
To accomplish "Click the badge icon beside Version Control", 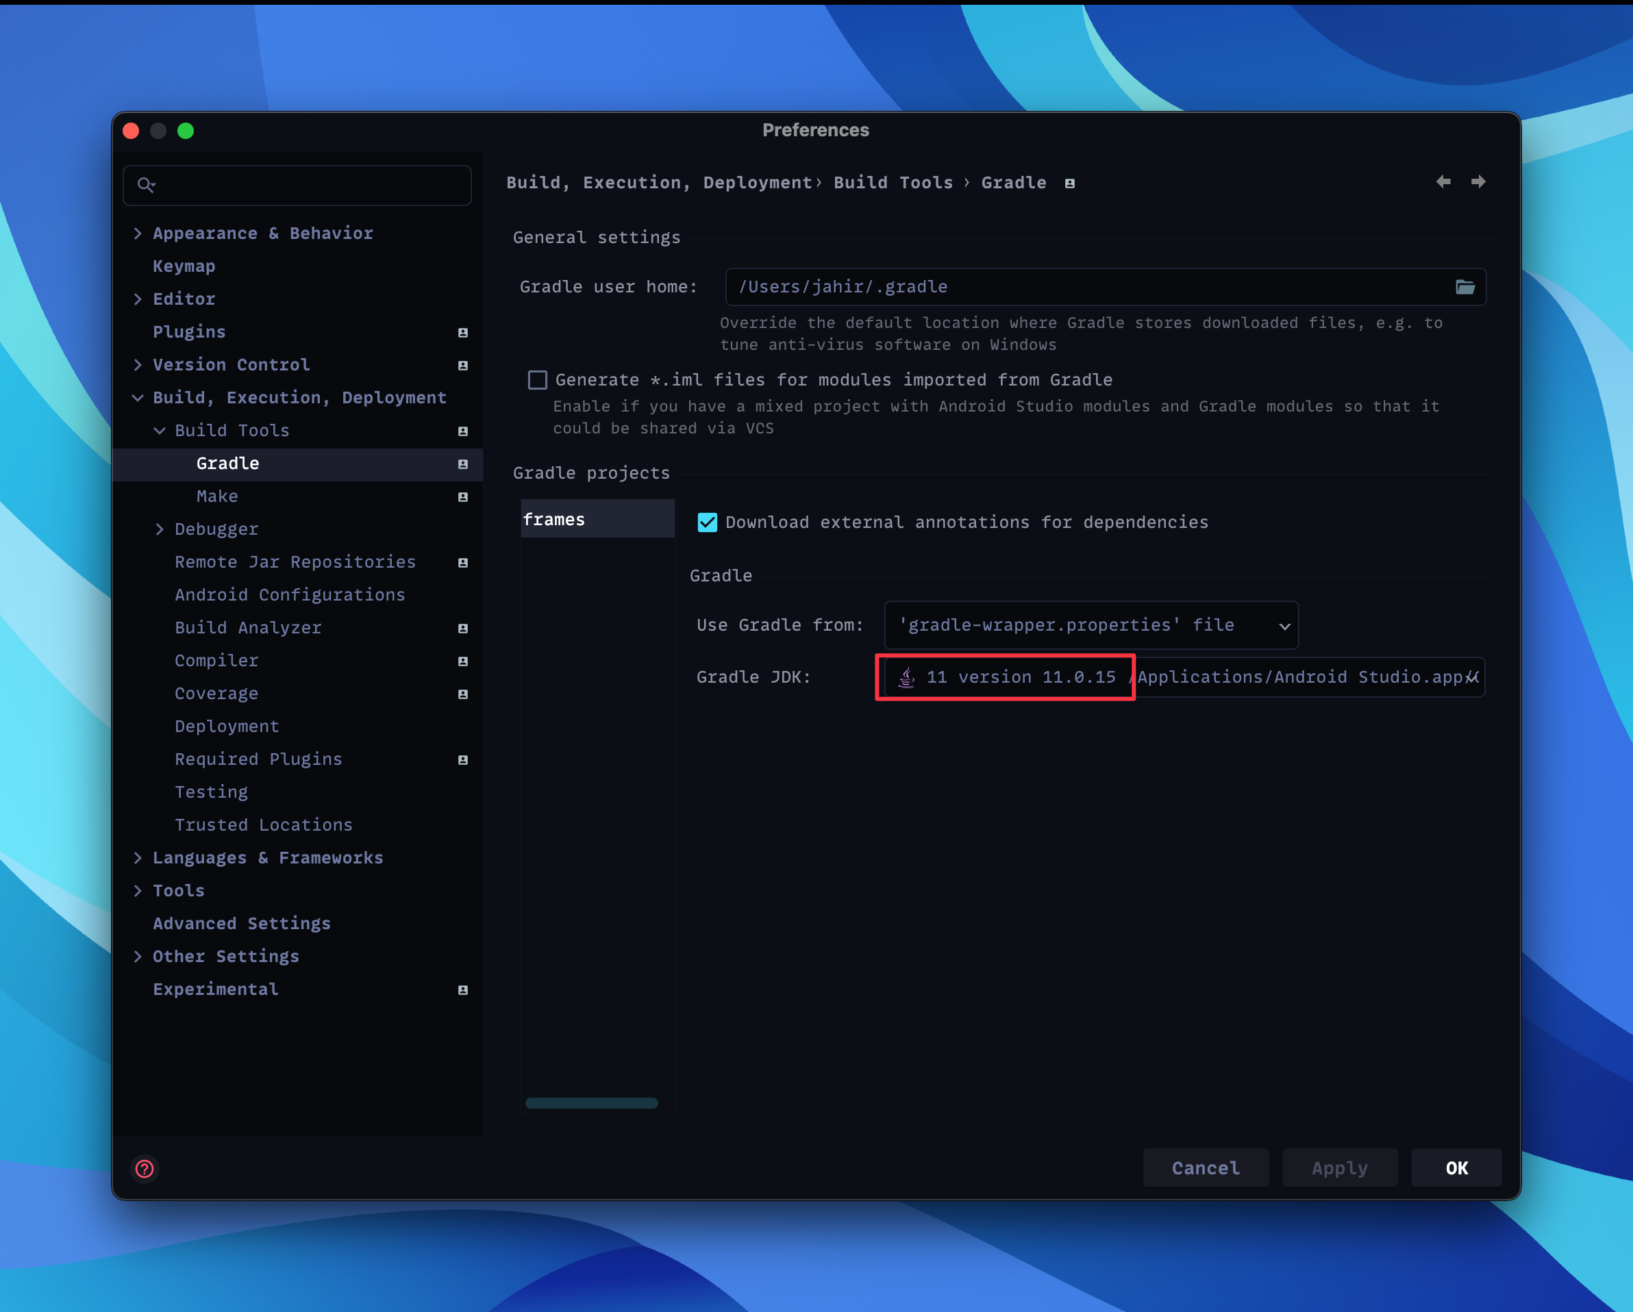I will pyautogui.click(x=463, y=365).
